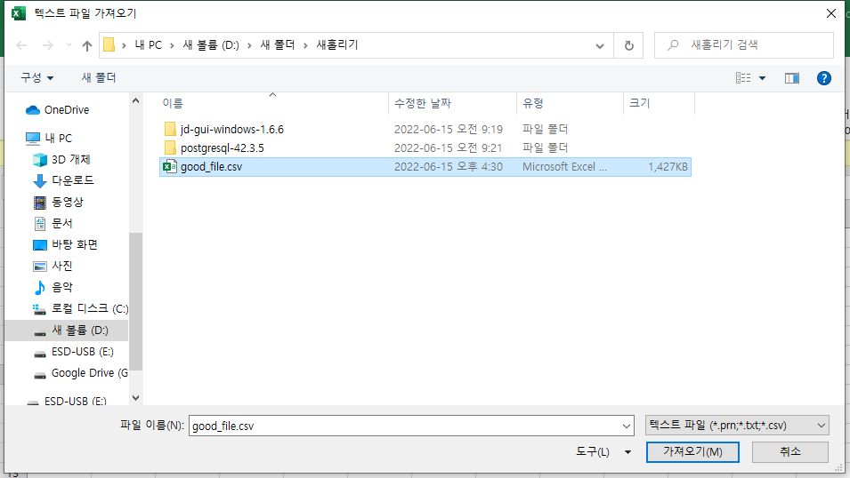Select jd-gui-windows-1.6.6 folder

[x=425, y=130]
